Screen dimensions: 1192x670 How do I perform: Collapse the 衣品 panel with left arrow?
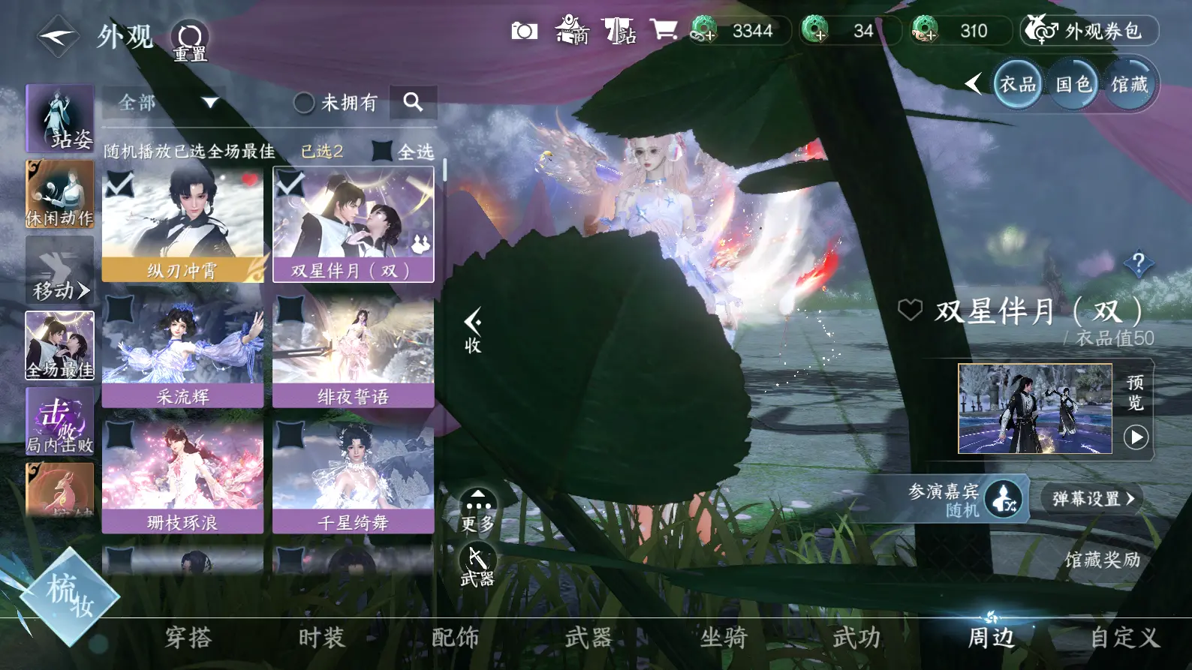pos(974,83)
